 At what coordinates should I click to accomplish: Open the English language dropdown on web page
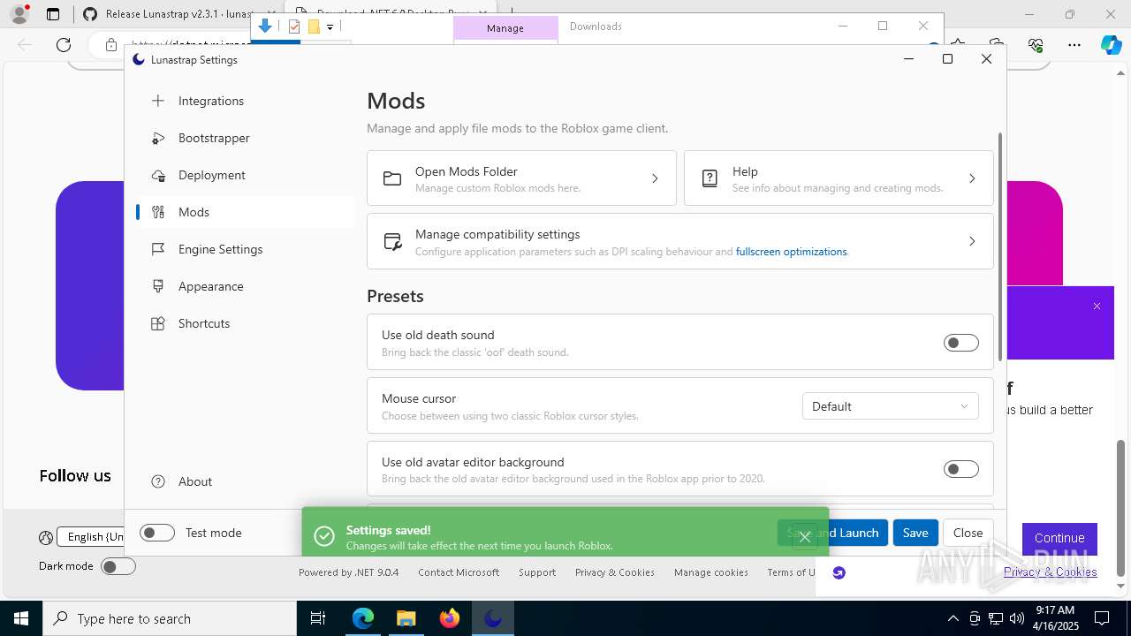coord(90,536)
